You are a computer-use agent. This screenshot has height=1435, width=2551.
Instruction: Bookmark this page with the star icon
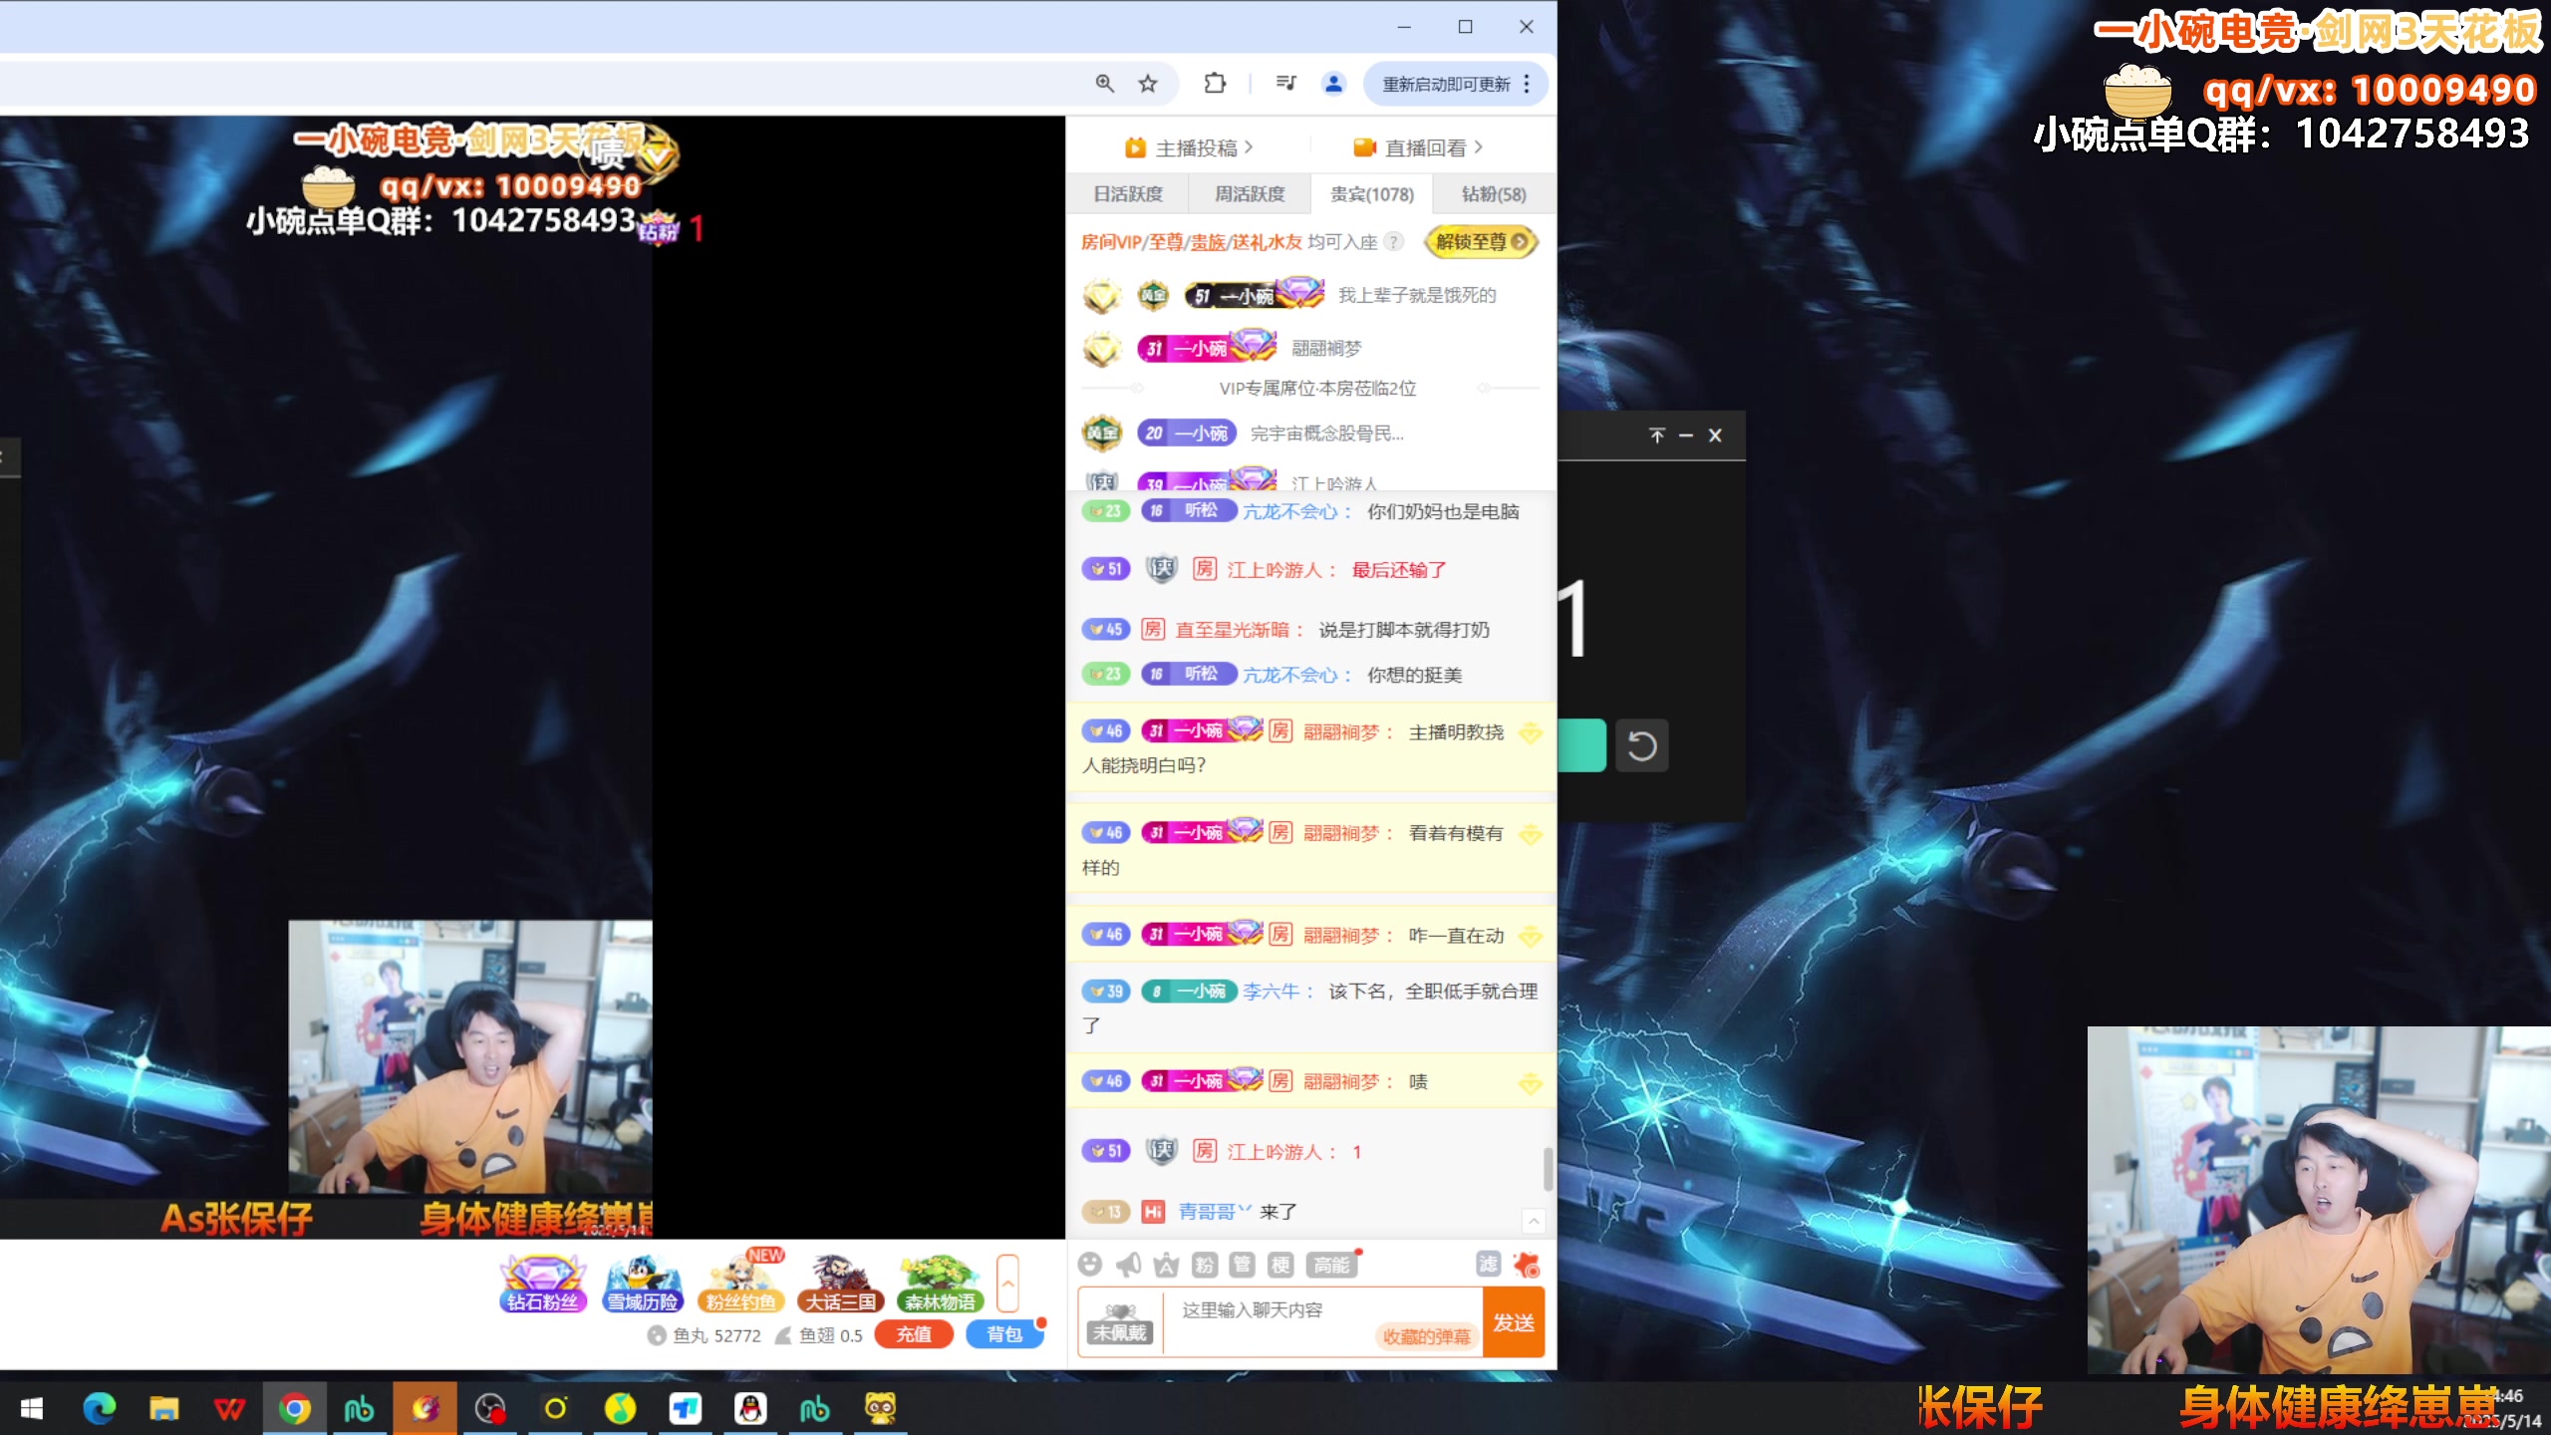click(x=1148, y=84)
